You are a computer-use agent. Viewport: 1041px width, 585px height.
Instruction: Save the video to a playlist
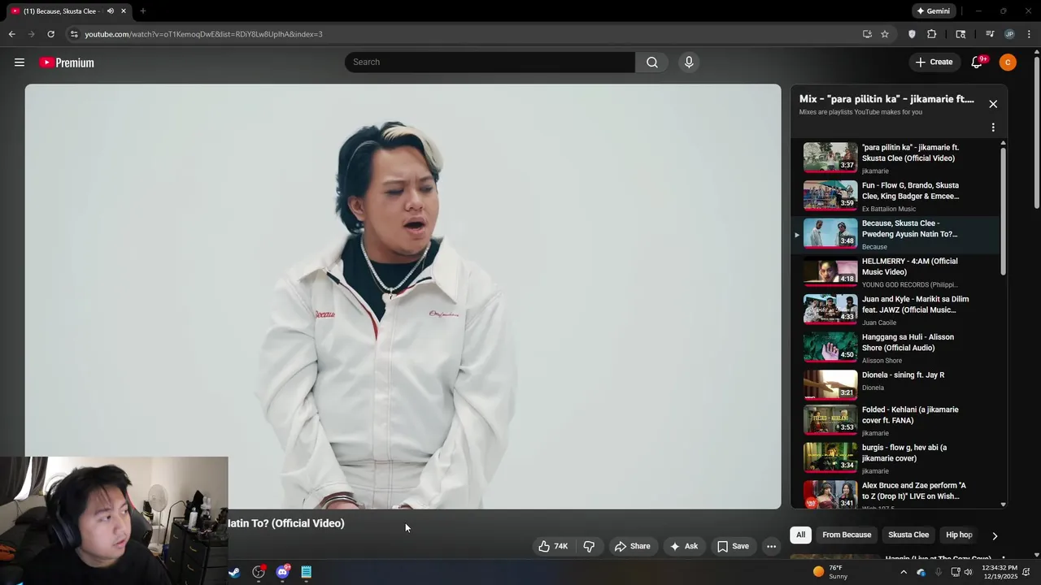click(x=733, y=546)
